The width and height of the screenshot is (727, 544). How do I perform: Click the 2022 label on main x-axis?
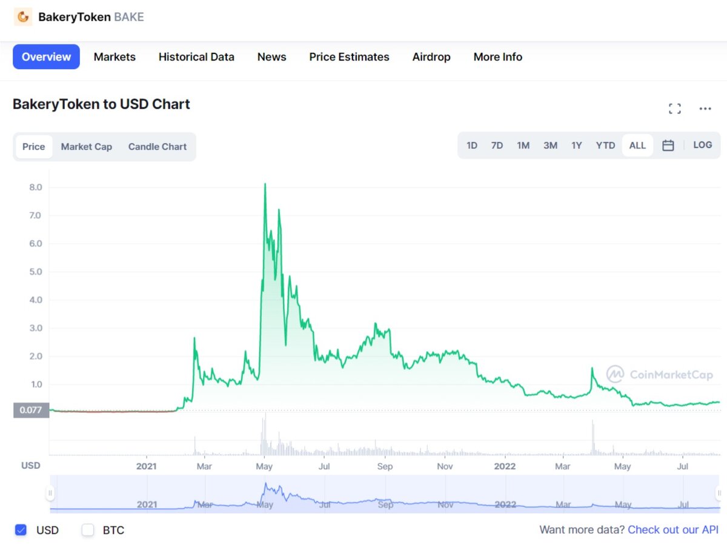point(505,466)
